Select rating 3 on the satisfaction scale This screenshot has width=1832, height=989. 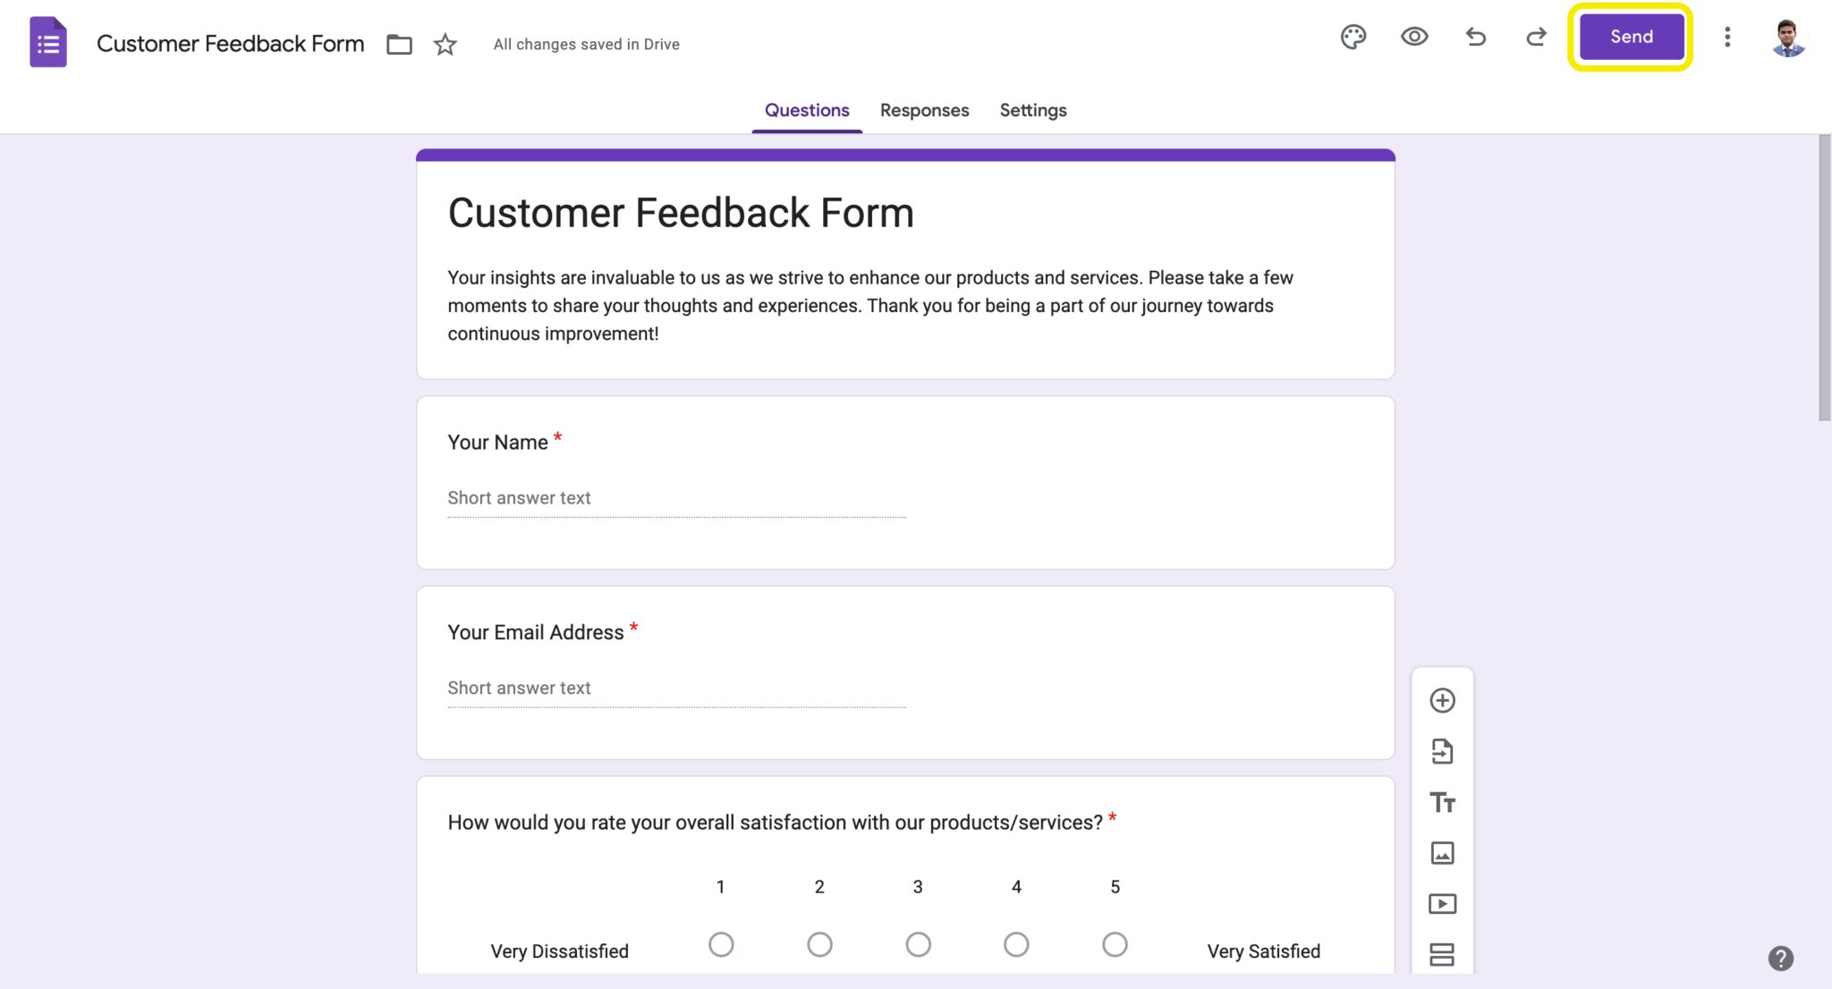[918, 944]
